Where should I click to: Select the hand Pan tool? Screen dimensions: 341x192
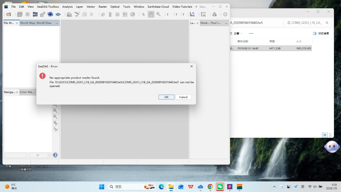[151, 14]
